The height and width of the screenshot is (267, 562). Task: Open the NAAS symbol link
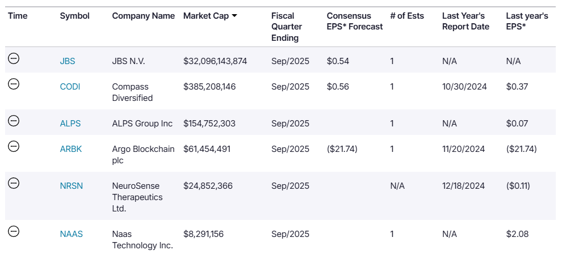pos(72,234)
